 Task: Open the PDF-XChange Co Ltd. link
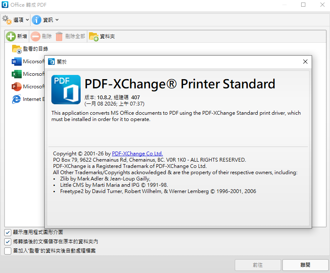tap(137, 153)
